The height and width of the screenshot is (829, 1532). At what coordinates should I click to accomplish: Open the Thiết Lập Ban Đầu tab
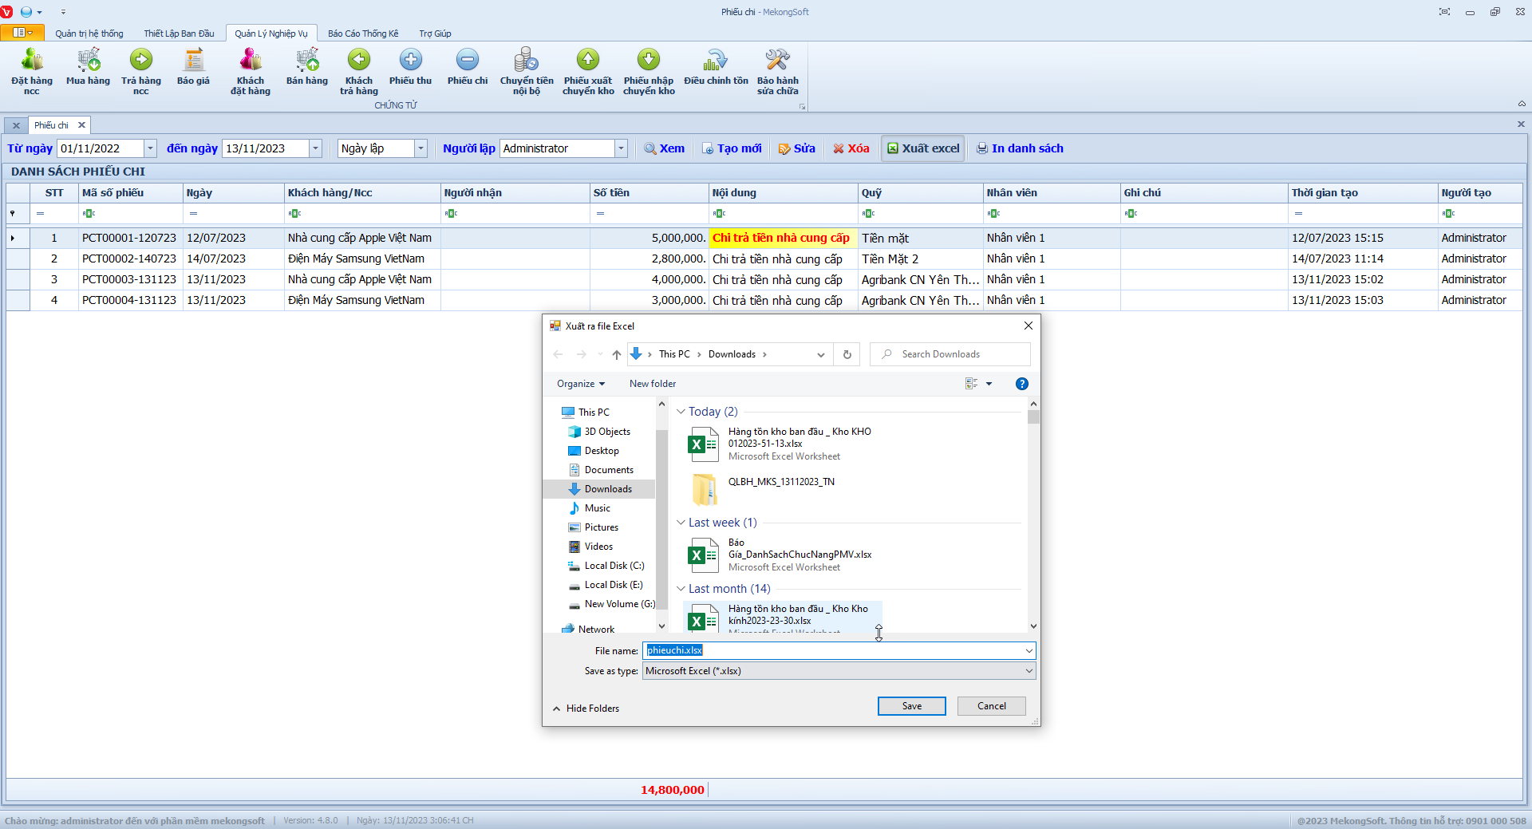pyautogui.click(x=179, y=34)
